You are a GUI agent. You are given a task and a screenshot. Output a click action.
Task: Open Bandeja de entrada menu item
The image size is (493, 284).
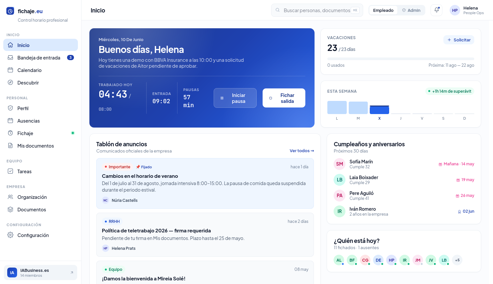pos(40,58)
